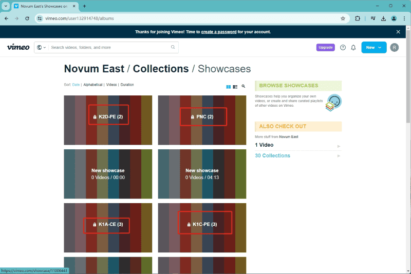Bookmark this page with star icon

click(x=343, y=18)
